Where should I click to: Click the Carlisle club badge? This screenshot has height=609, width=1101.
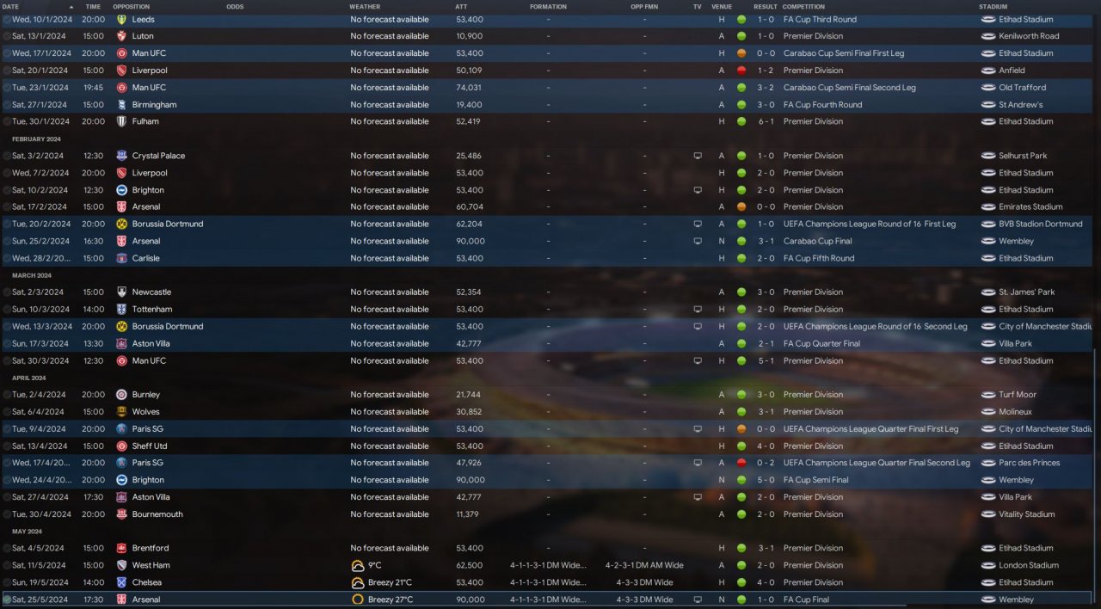(x=121, y=258)
